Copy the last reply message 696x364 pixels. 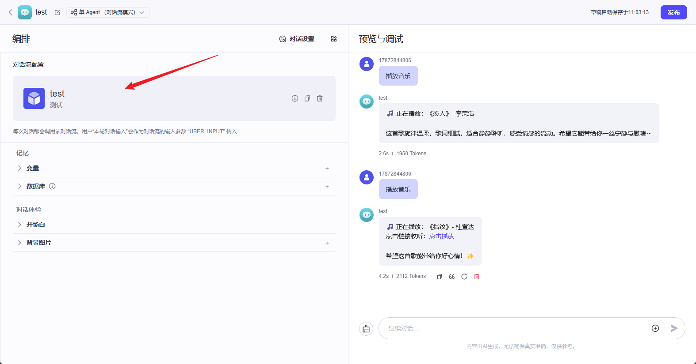440,277
